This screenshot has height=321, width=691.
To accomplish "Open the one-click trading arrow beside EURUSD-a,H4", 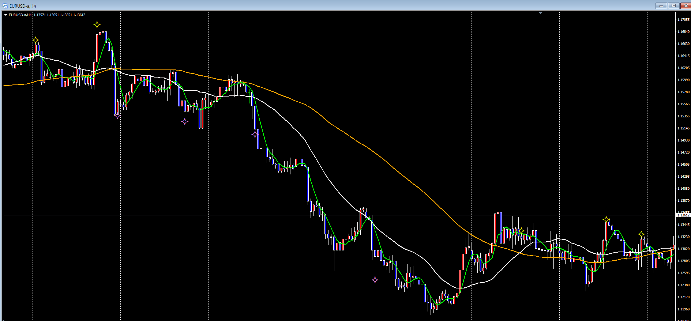I will coord(5,15).
